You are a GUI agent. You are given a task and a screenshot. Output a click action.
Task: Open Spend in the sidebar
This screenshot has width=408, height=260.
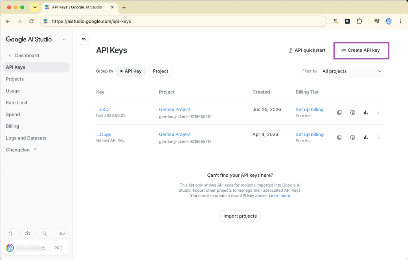pos(13,114)
